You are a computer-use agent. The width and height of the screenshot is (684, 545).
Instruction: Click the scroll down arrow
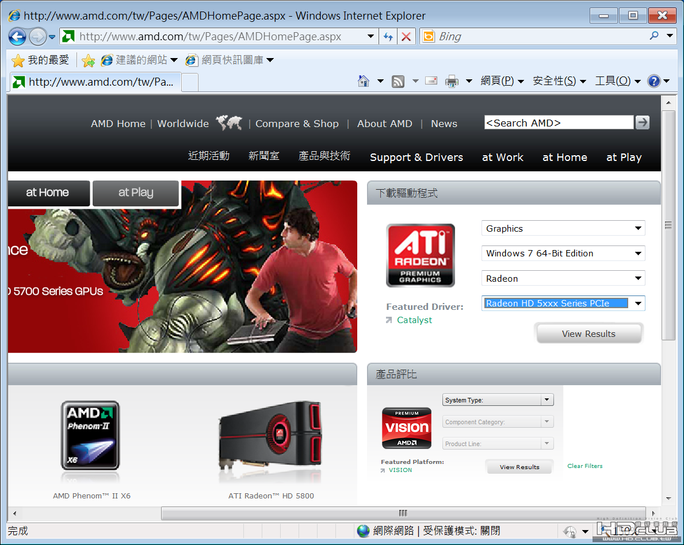coord(668,498)
